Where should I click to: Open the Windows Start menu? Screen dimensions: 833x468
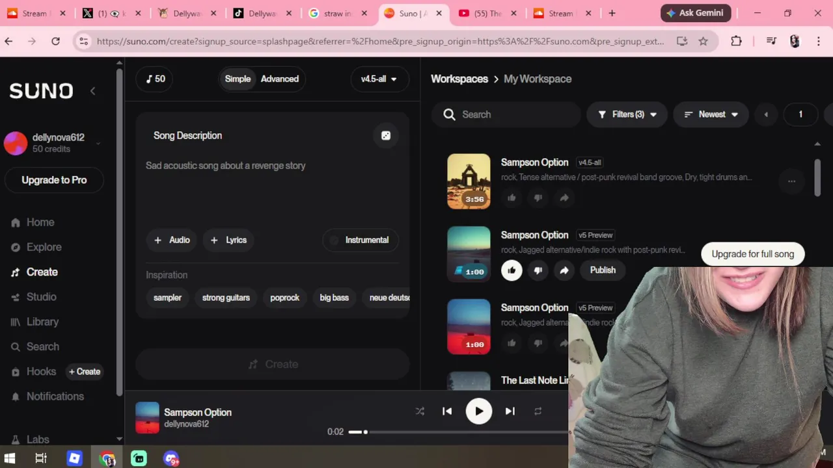pos(9,458)
